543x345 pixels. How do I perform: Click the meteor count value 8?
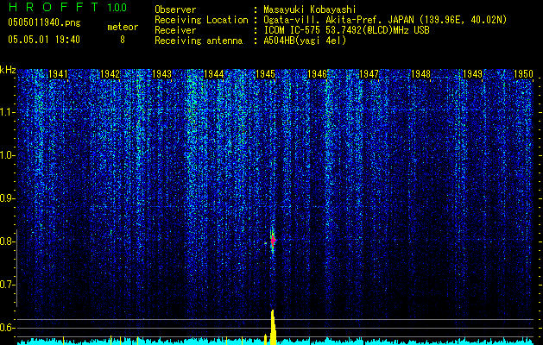123,40
